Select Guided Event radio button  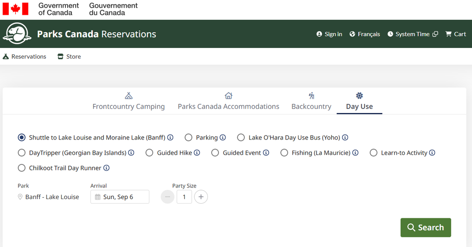pyautogui.click(x=215, y=153)
